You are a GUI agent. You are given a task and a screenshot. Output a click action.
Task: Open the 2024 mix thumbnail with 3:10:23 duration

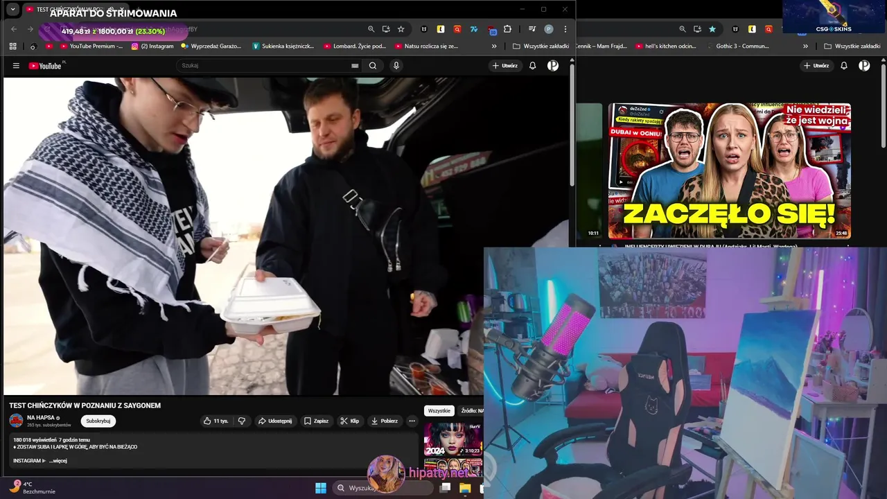(453, 439)
